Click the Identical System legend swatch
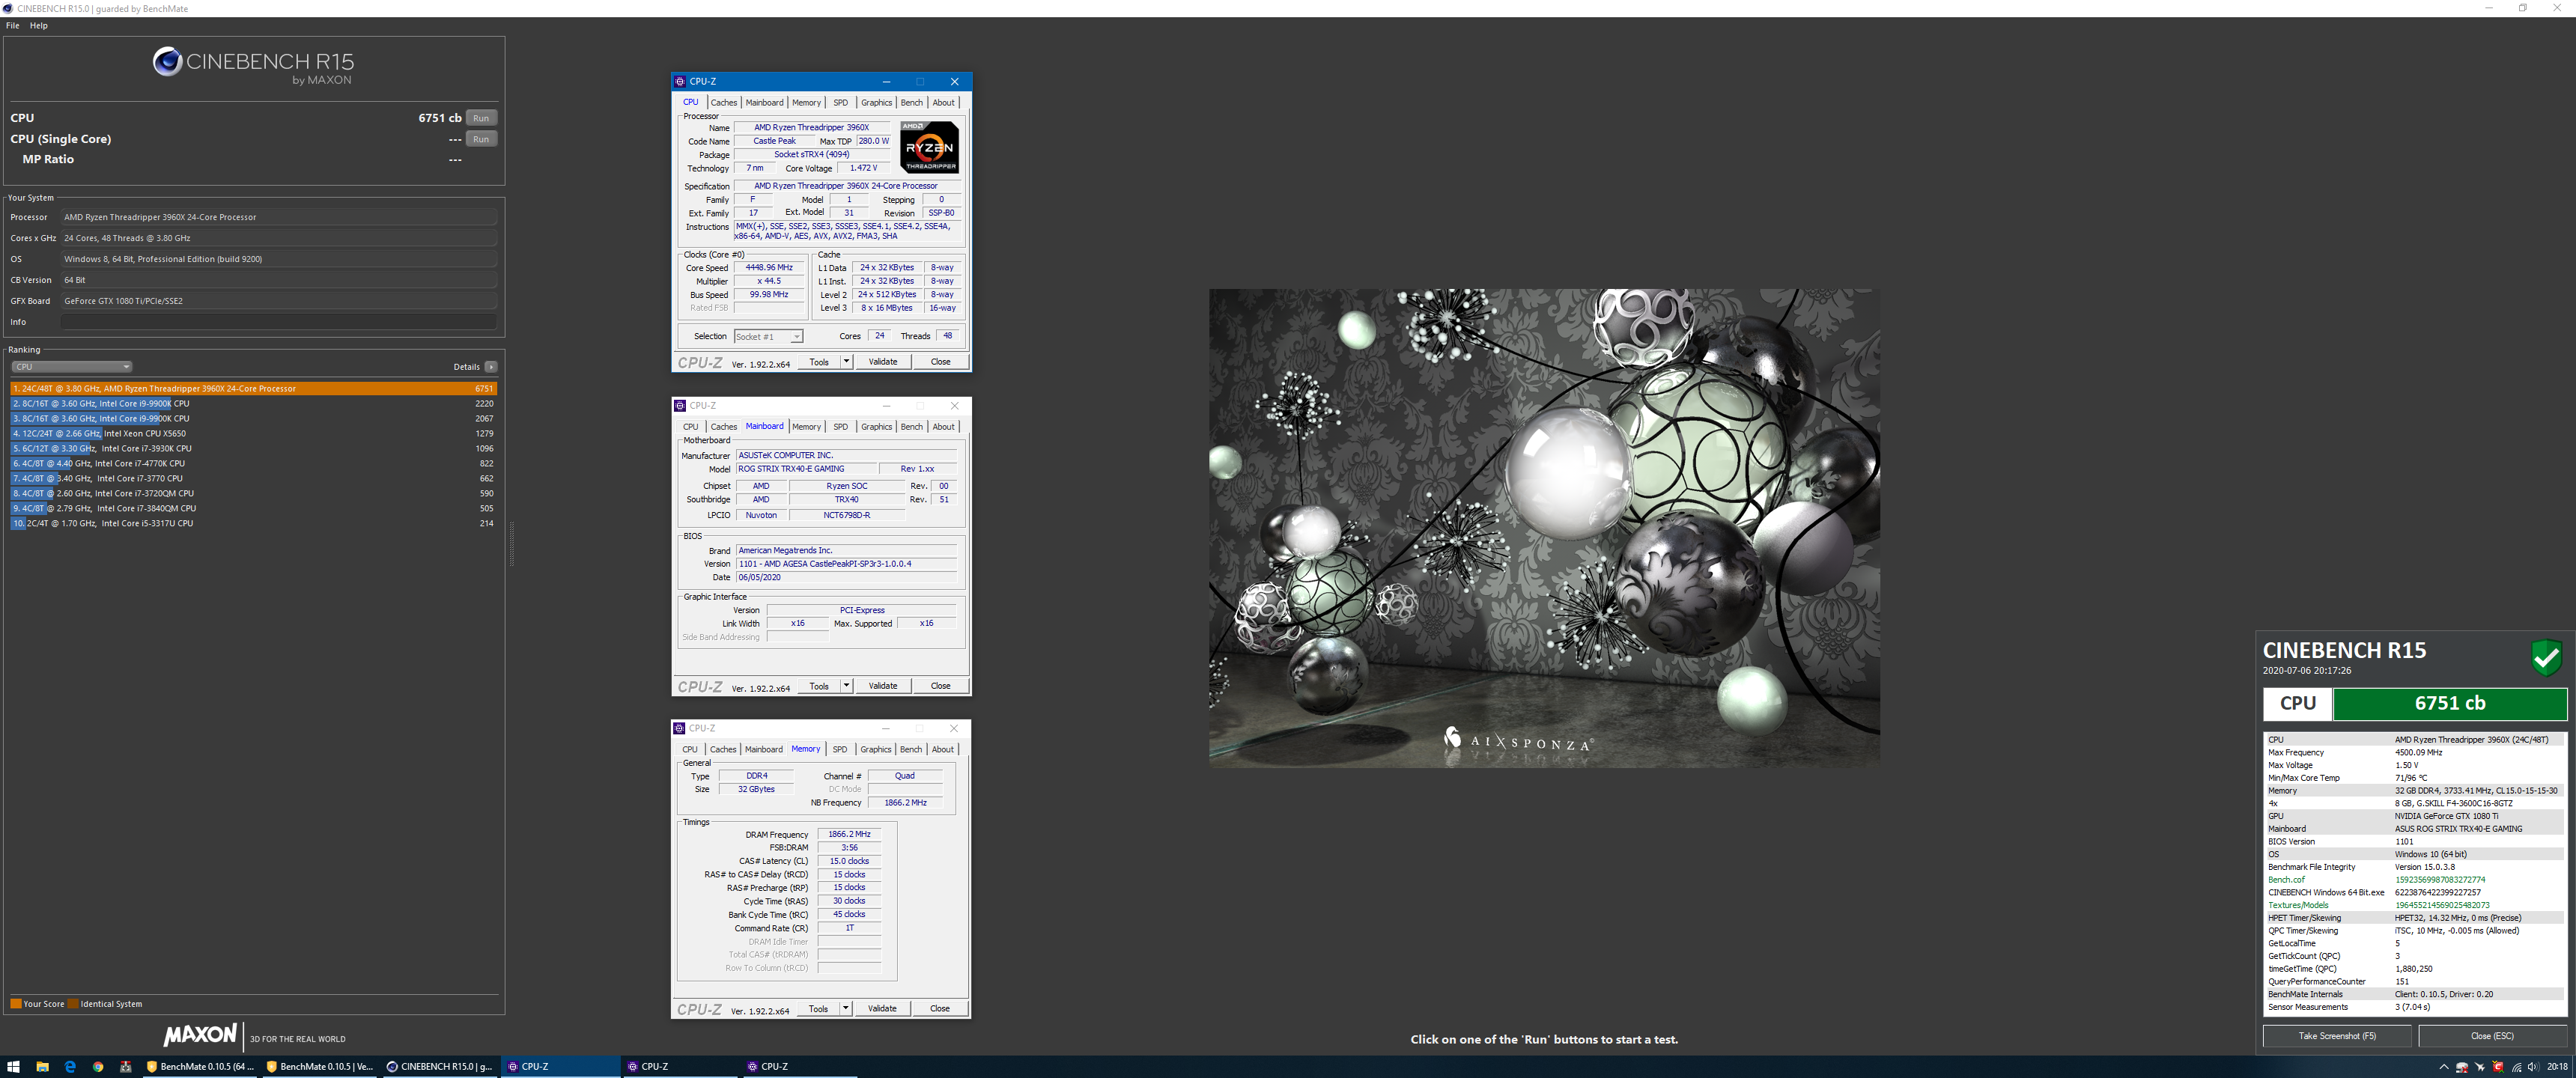2576x1078 pixels. (x=73, y=1004)
